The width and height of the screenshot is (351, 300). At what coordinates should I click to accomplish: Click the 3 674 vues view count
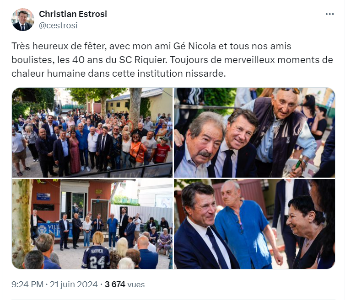coord(124,284)
